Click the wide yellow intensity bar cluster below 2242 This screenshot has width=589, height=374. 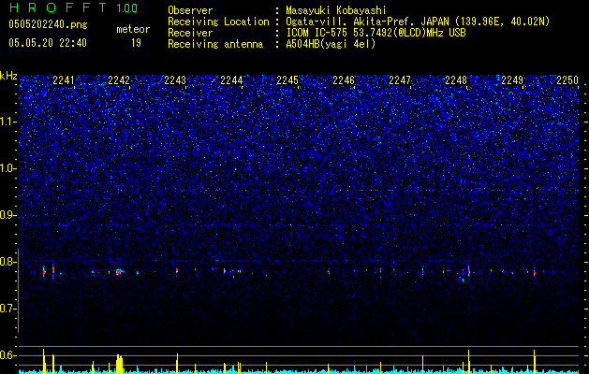click(120, 364)
